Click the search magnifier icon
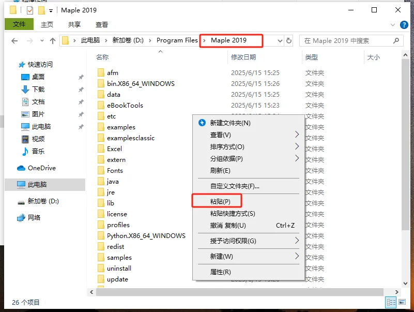Viewport: 414px width, 312px height. coord(396,41)
